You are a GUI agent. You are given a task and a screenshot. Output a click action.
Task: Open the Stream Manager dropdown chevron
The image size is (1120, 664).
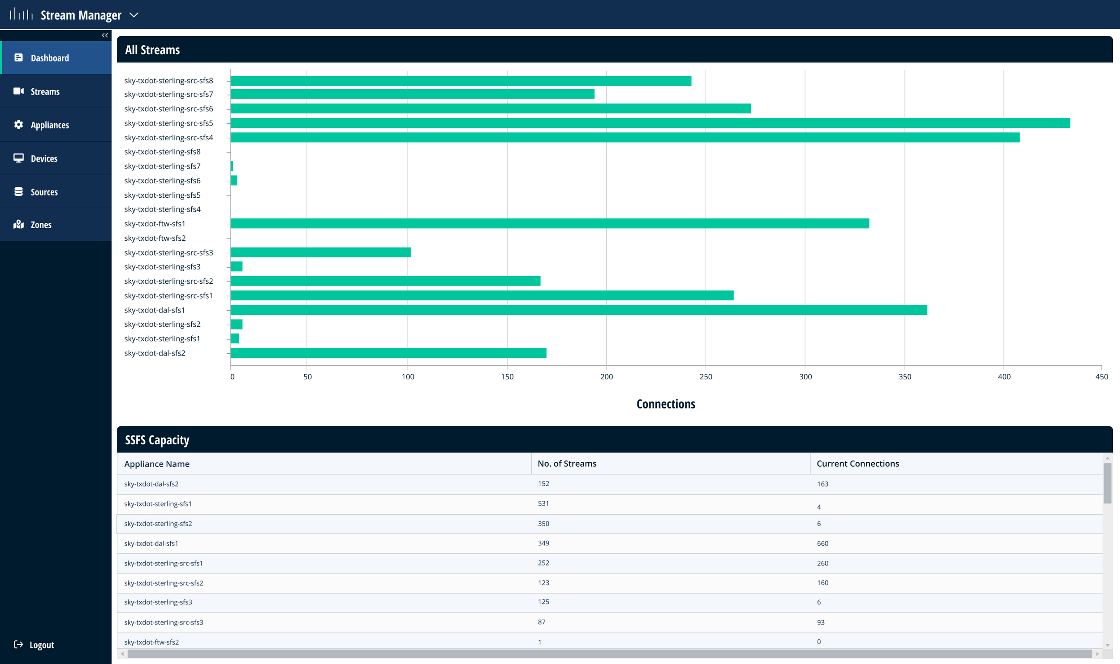pos(134,15)
